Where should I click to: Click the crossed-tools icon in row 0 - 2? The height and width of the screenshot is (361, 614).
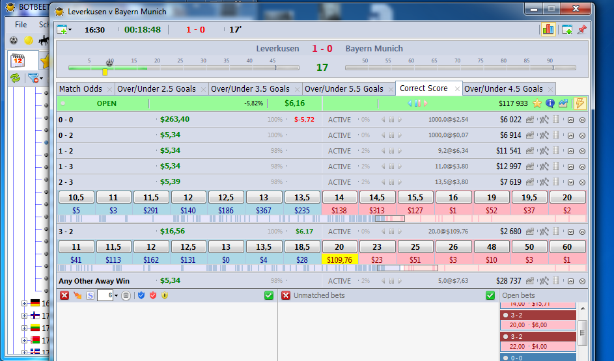pos(544,135)
